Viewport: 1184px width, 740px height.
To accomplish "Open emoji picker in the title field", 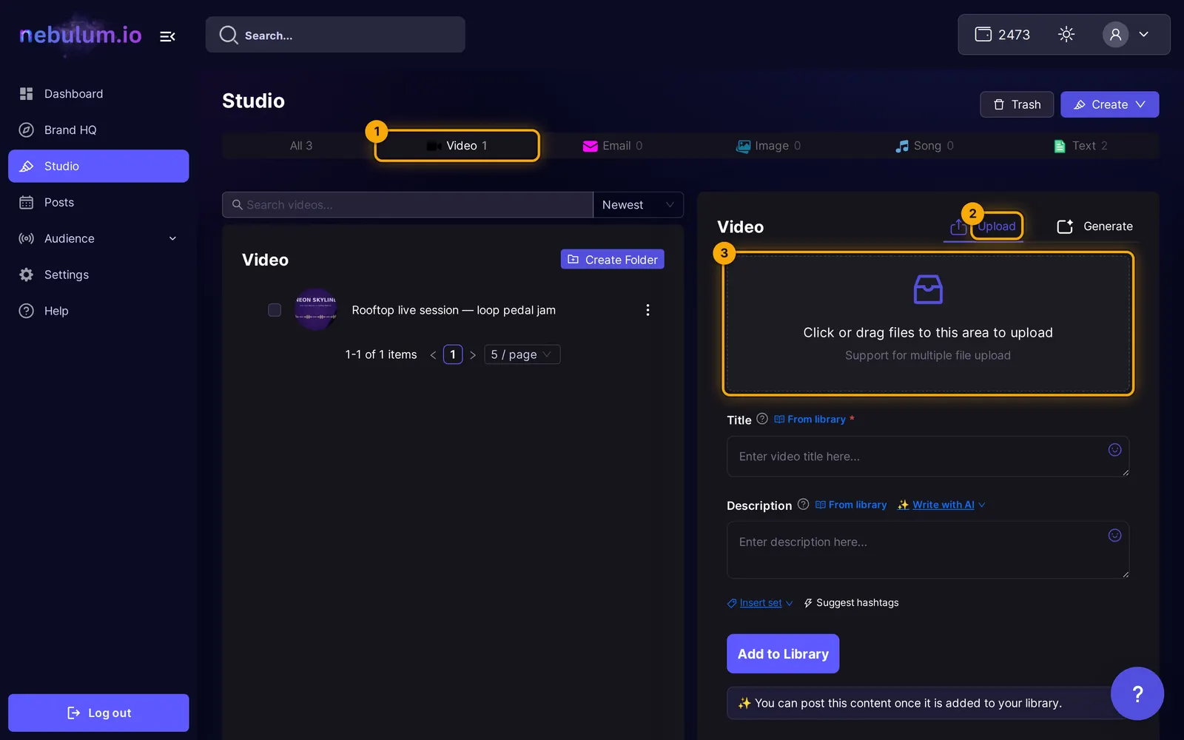I will [1114, 450].
